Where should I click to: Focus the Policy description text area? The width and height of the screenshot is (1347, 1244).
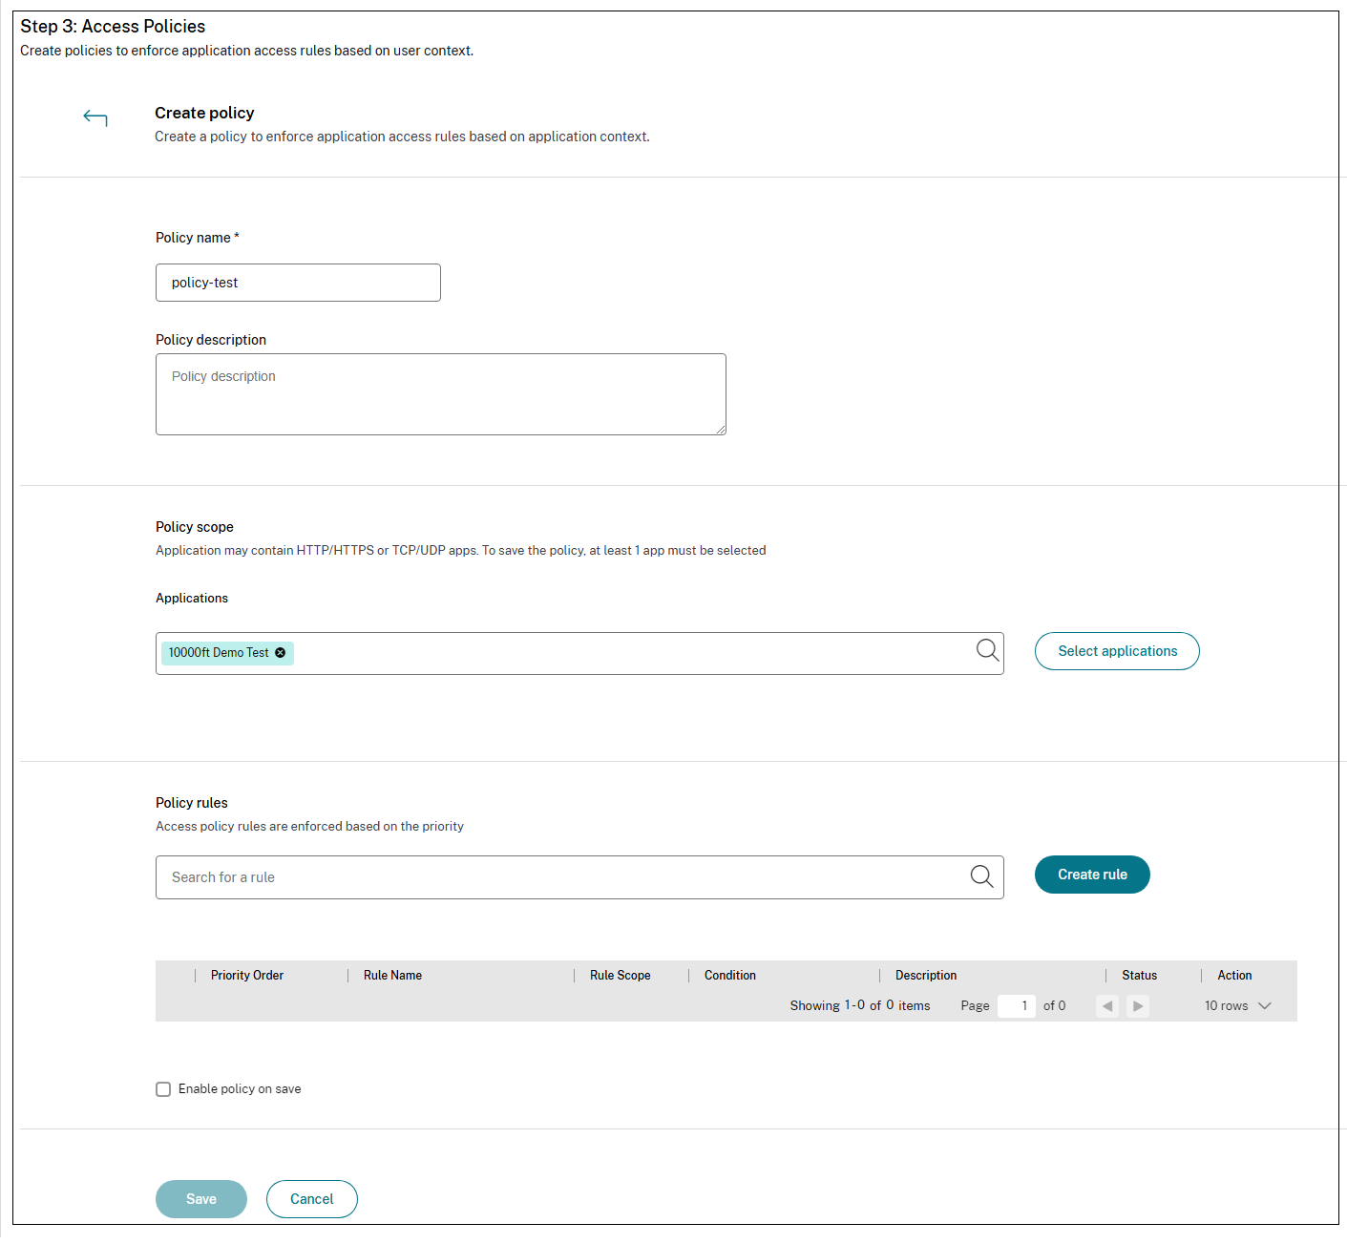[x=440, y=394]
